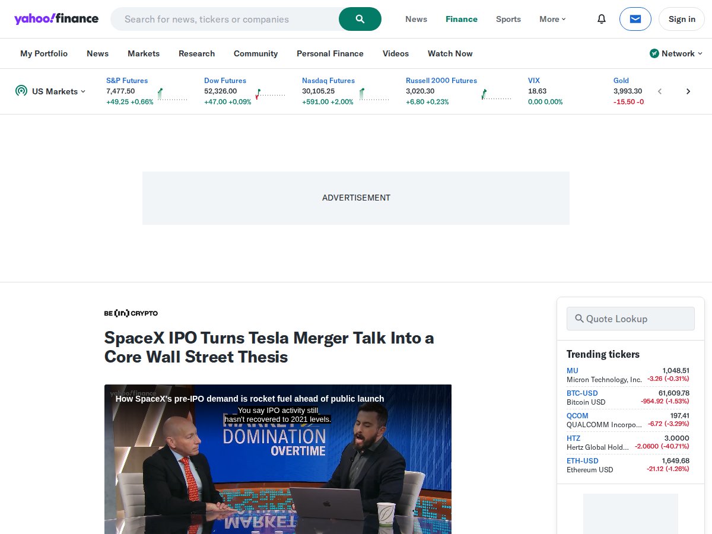The image size is (712, 534).
Task: Click the SpaceX IPO article headline
Action: pos(269,348)
